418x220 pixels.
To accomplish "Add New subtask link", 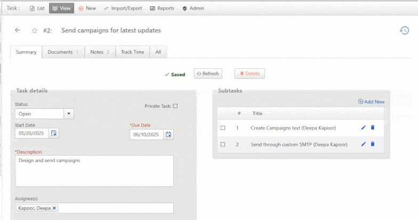I will (371, 102).
